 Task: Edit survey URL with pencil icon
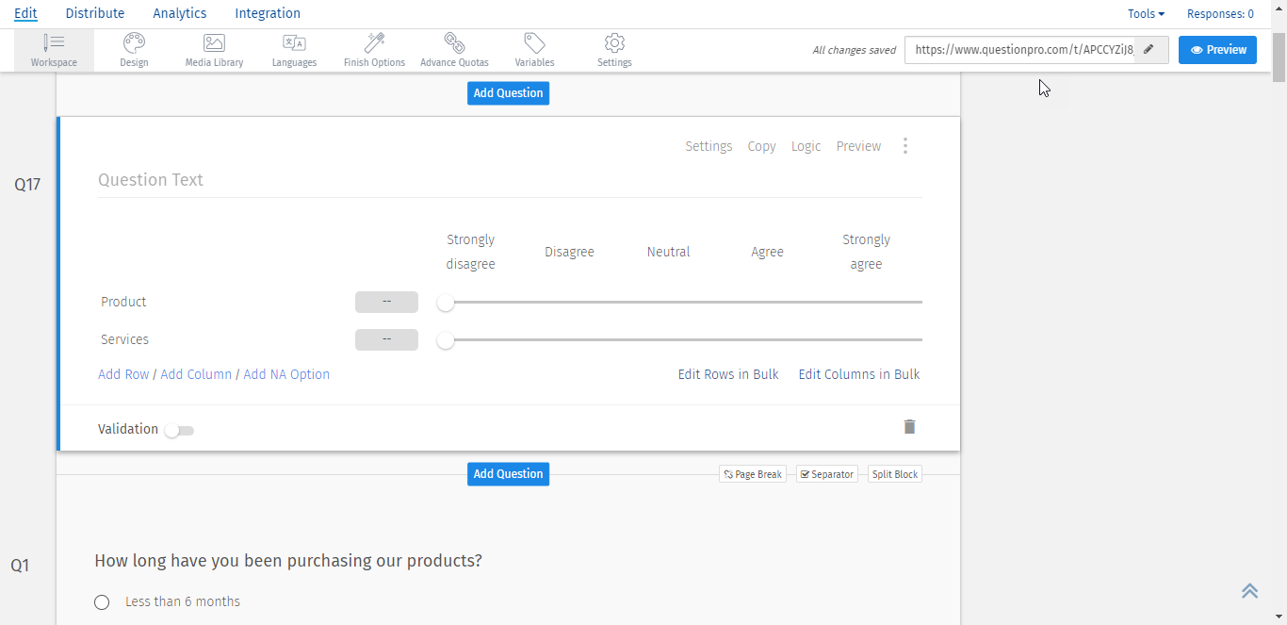[1149, 50]
